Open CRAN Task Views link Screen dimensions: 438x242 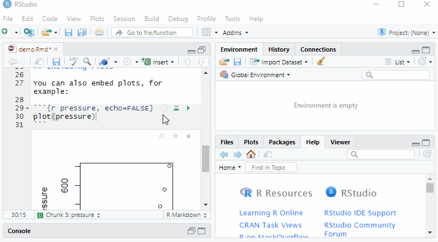tap(270, 225)
